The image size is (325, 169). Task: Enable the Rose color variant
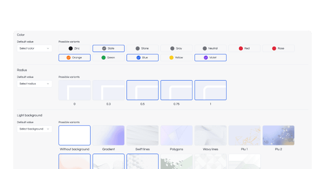tap(278, 48)
